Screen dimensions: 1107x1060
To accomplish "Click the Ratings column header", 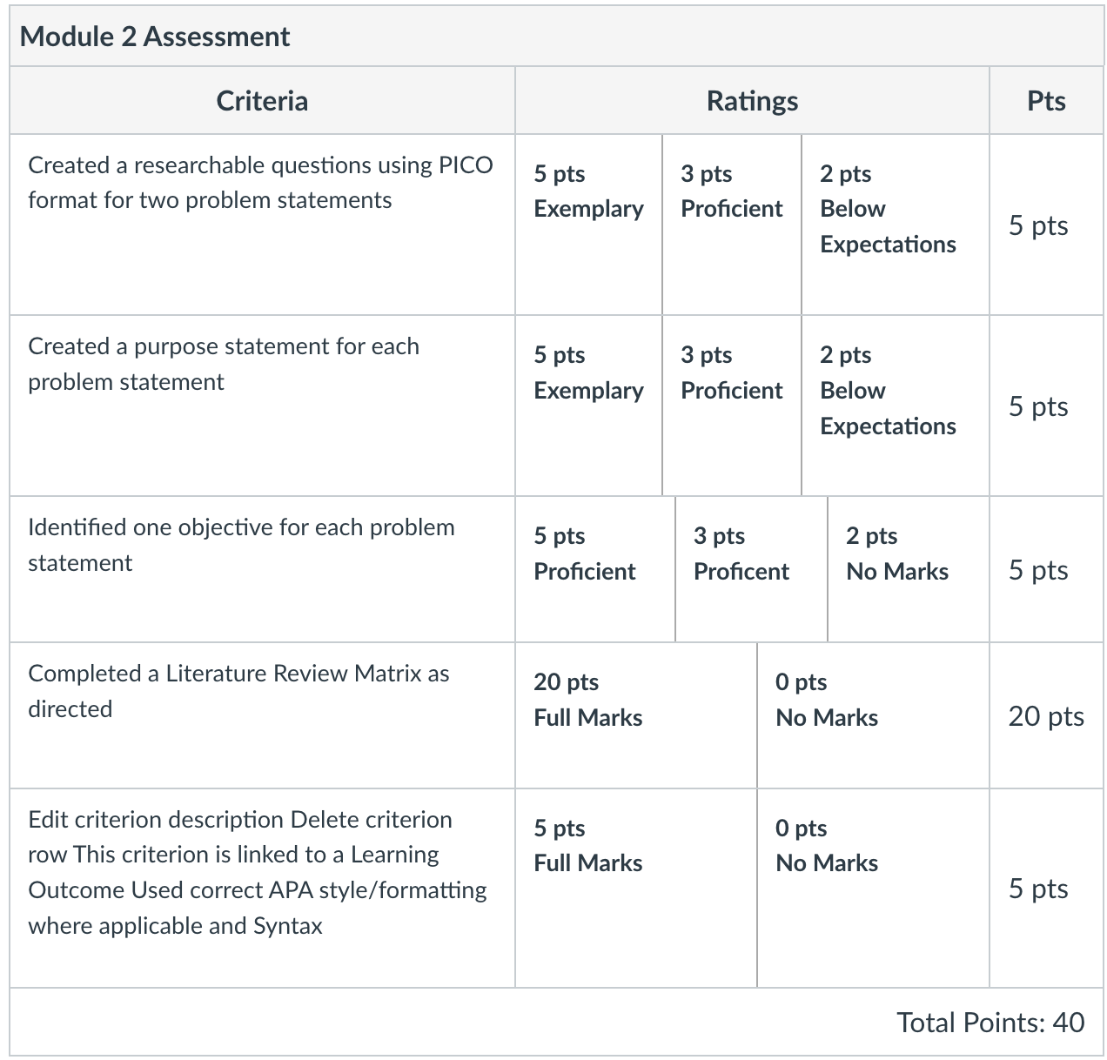I will click(x=752, y=101).
